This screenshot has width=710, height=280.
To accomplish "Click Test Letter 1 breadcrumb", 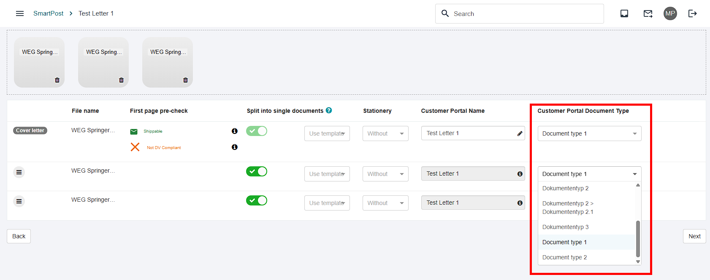I will pyautogui.click(x=96, y=13).
